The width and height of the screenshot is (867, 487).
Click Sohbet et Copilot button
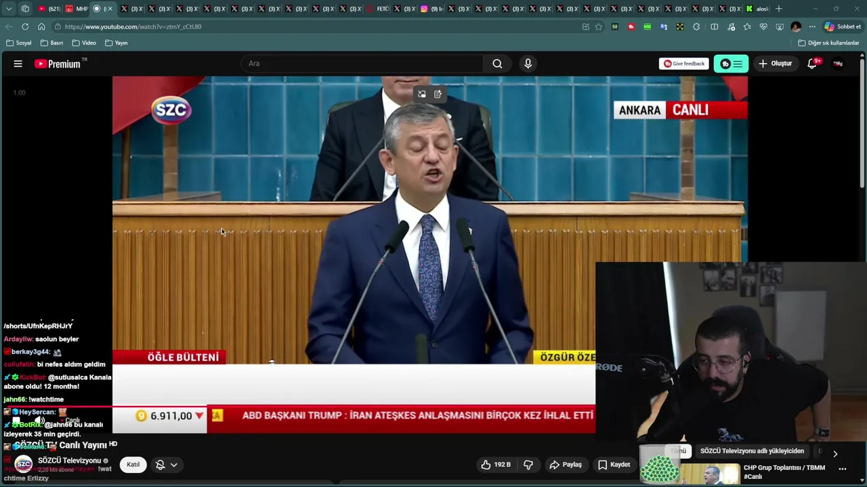tap(843, 26)
